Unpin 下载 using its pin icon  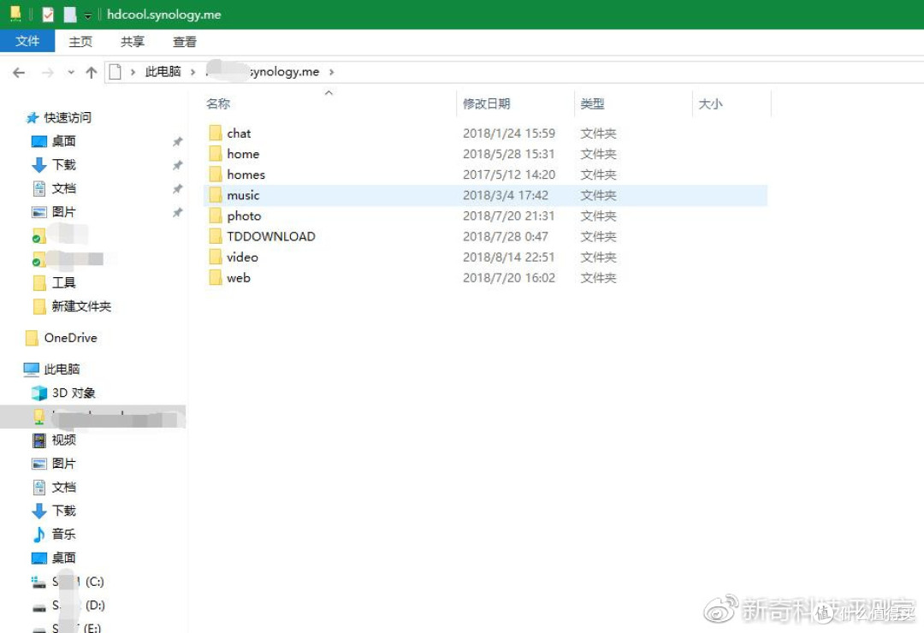tap(177, 164)
